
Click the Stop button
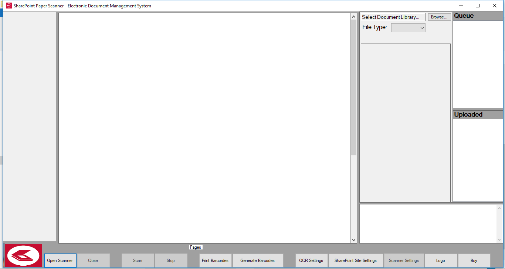click(171, 261)
